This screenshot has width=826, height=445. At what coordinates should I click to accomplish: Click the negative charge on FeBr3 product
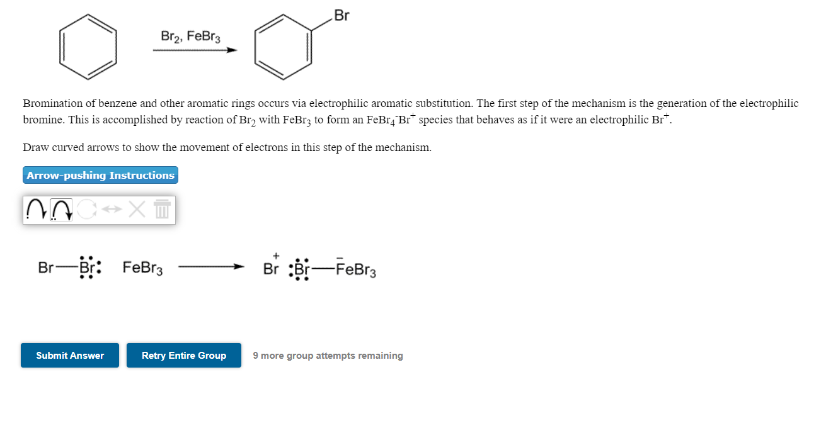pyautogui.click(x=340, y=257)
